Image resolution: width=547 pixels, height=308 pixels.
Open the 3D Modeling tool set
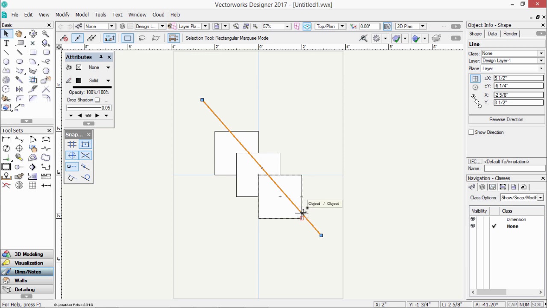tap(27, 254)
